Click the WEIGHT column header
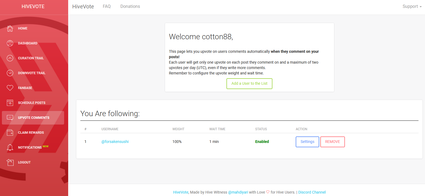425x196 pixels. (x=179, y=129)
